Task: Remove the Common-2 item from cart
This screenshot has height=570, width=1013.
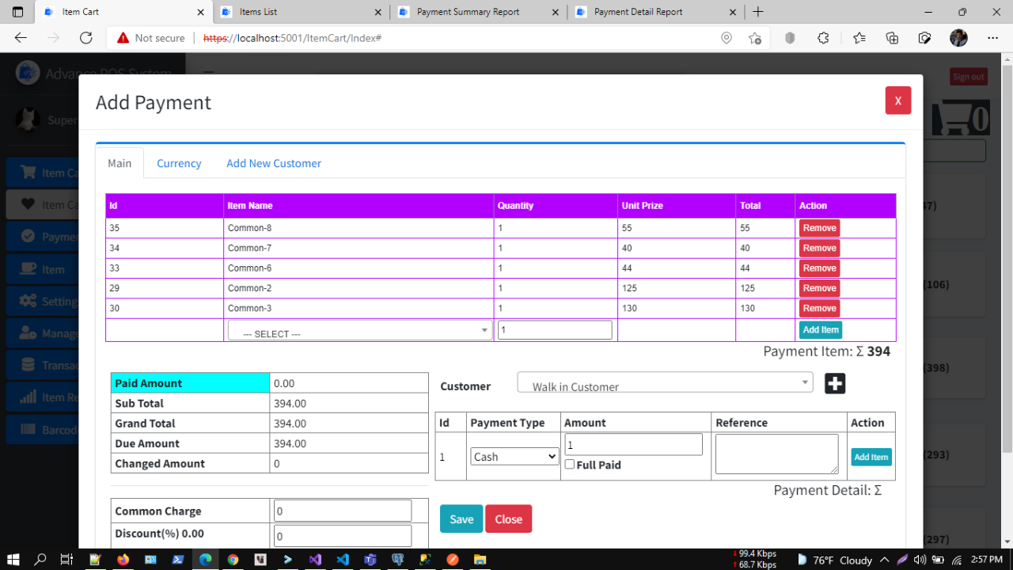Action: tap(818, 287)
